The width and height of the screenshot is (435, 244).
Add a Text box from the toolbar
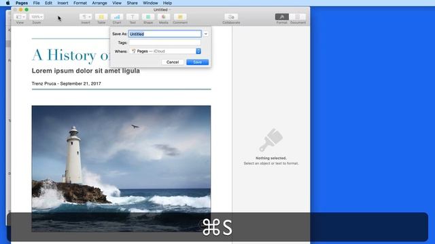[x=133, y=17]
